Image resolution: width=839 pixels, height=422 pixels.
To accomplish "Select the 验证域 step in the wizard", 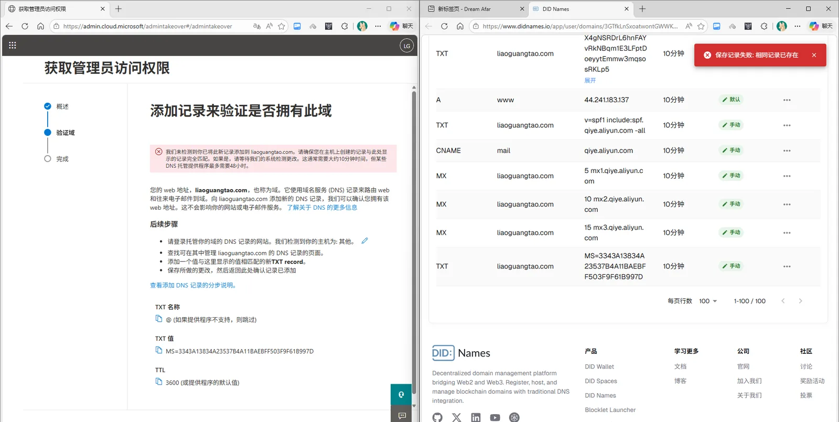I will pos(66,133).
